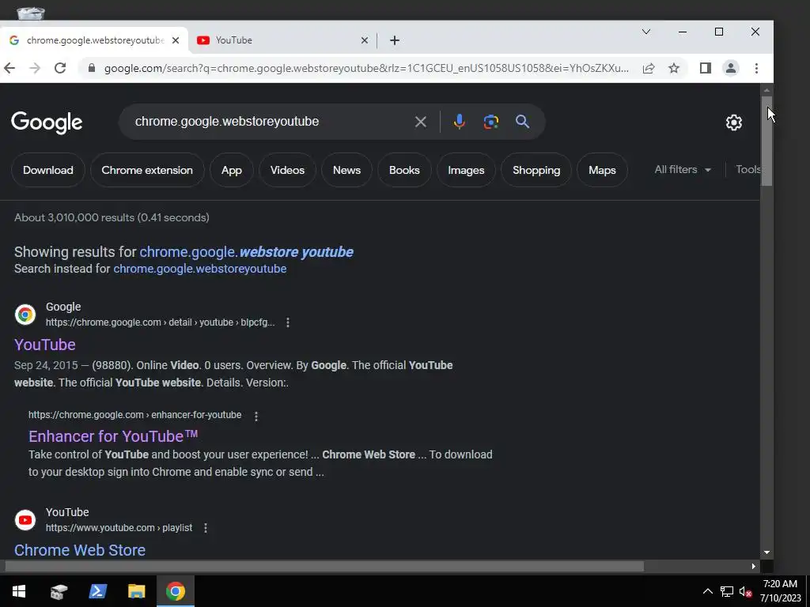Open the Tools search options

click(748, 170)
